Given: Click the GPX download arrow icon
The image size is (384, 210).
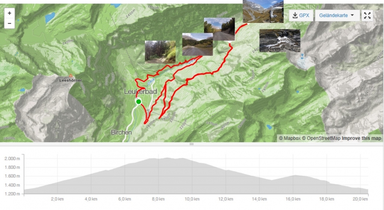Looking at the screenshot, I should (295, 15).
